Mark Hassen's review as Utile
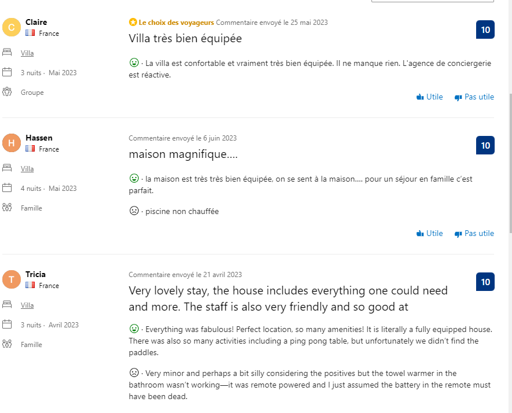 [430, 234]
